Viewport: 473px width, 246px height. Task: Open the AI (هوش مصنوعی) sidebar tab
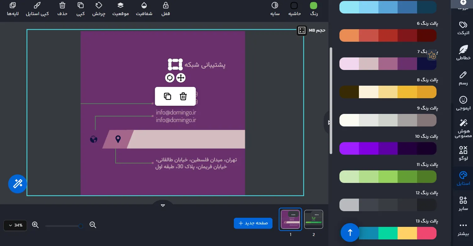click(463, 128)
